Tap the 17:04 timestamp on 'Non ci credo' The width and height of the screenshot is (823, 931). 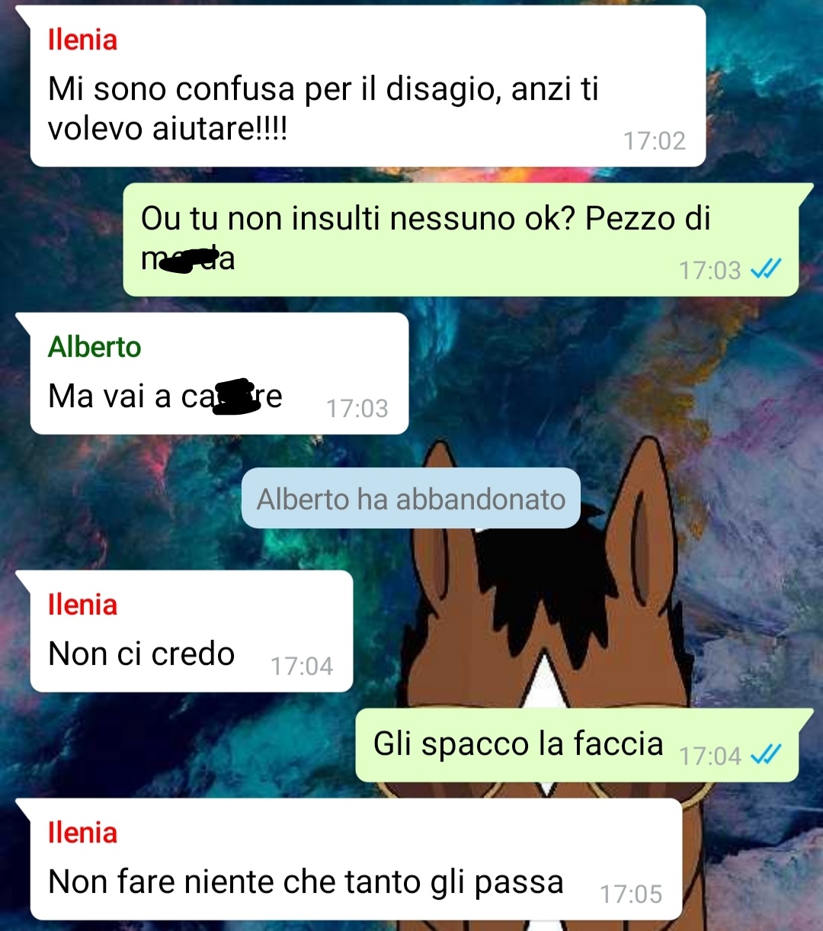(302, 666)
